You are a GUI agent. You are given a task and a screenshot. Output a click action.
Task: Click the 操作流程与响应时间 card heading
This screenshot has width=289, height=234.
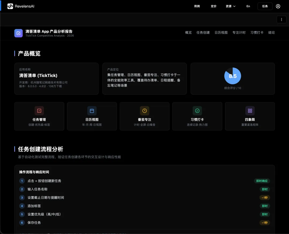(34, 172)
